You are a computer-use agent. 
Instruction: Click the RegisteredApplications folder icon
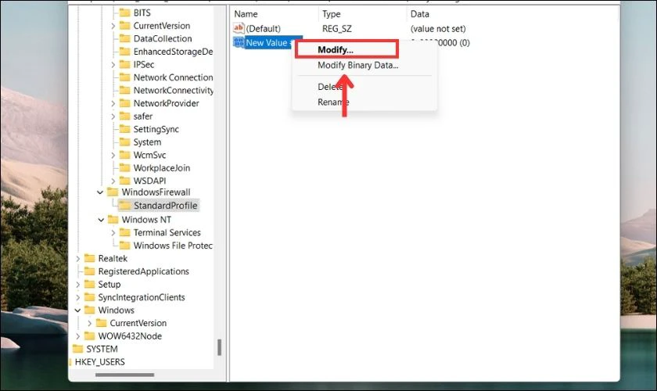pyautogui.click(x=90, y=271)
